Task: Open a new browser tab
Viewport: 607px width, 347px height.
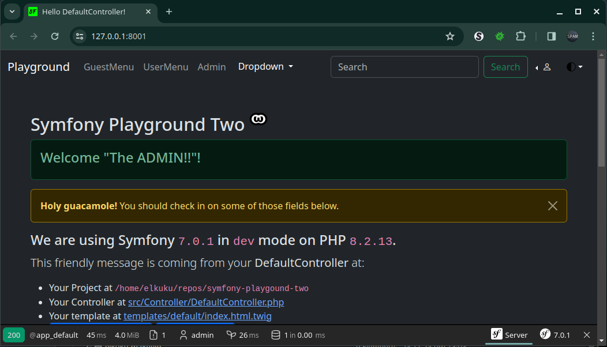Action: [x=169, y=12]
